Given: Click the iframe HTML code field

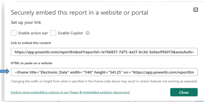Looking at the screenshot, I should (104, 72).
